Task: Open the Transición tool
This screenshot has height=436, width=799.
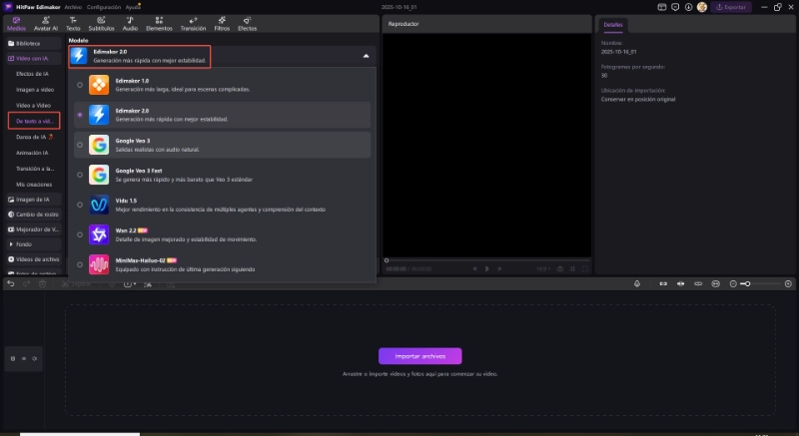Action: (193, 24)
